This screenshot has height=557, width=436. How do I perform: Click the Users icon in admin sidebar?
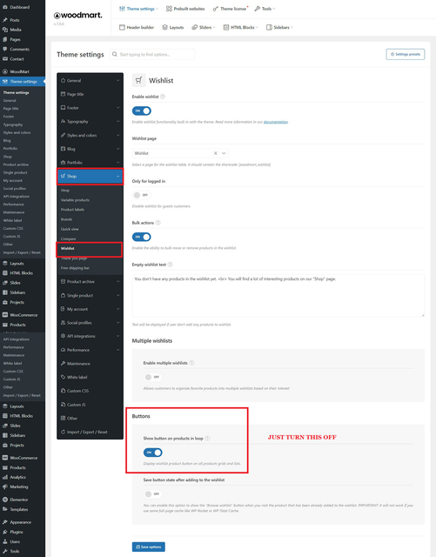(x=5, y=541)
